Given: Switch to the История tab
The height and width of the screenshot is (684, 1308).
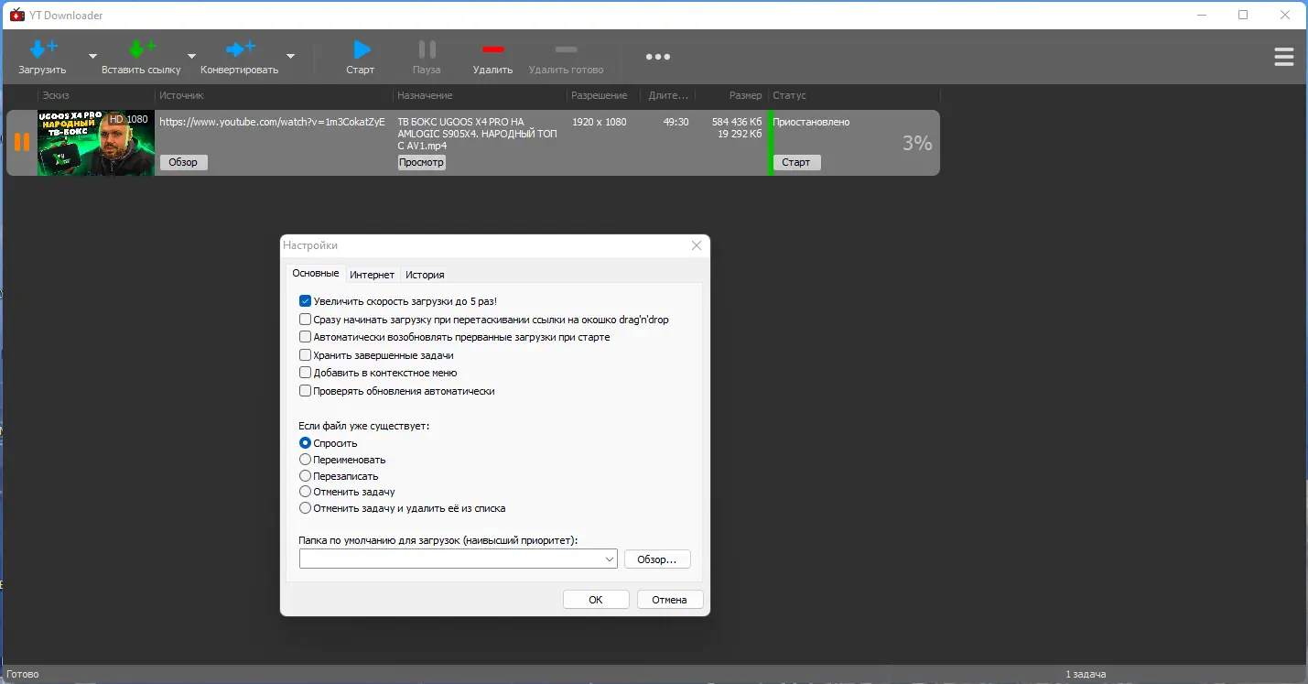Looking at the screenshot, I should (x=425, y=275).
